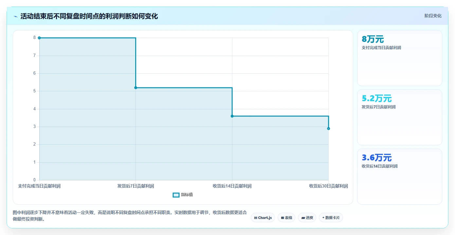Click the 指标值 legend label
455x235 pixels.
click(187, 195)
